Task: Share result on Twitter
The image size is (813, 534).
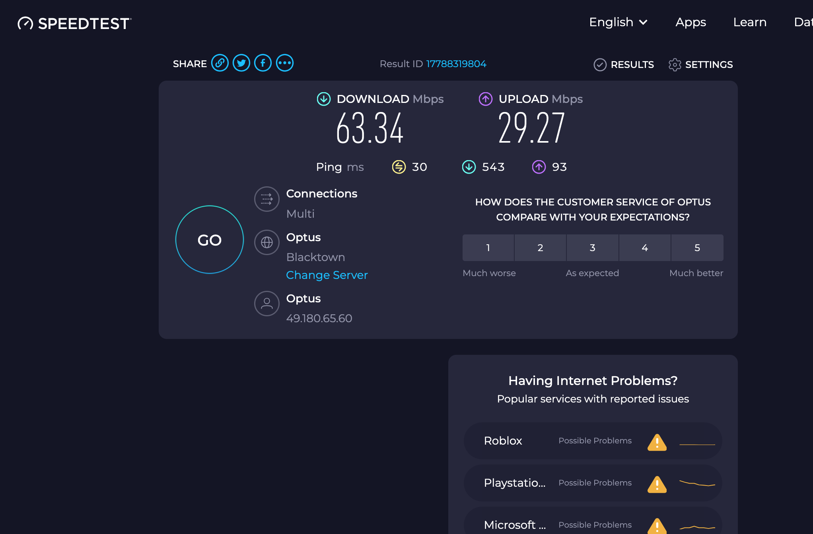Action: point(241,63)
